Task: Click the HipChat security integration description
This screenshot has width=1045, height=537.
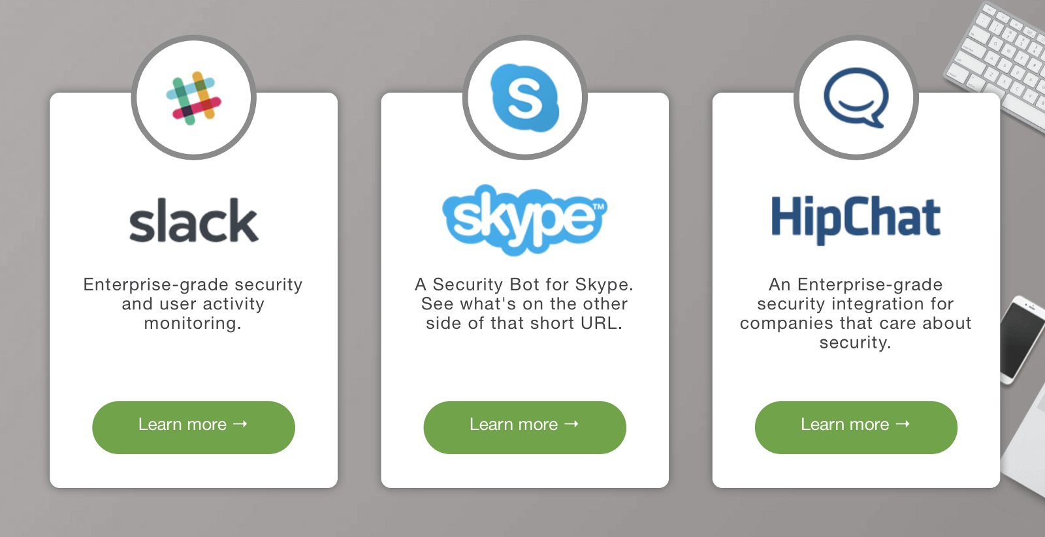Action: click(x=856, y=313)
